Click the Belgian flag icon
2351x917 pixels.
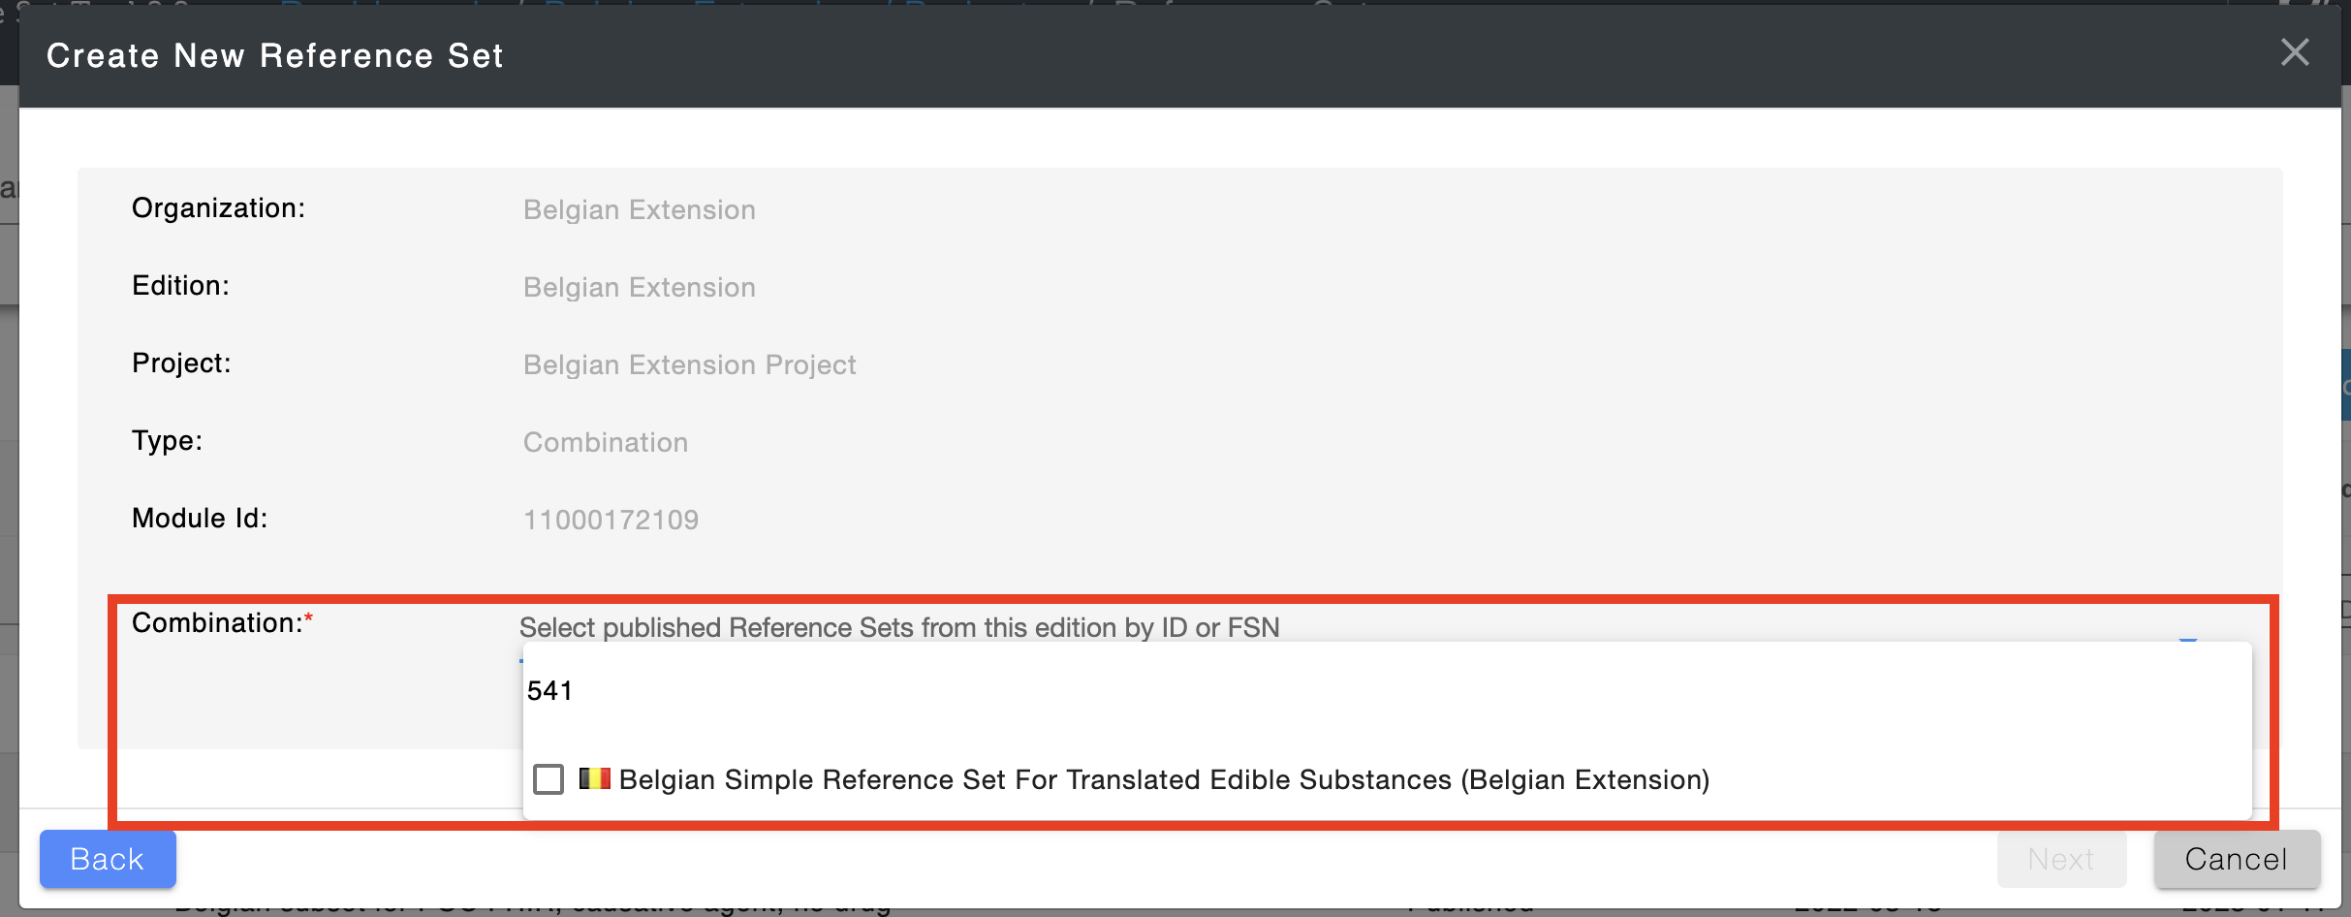(x=594, y=778)
